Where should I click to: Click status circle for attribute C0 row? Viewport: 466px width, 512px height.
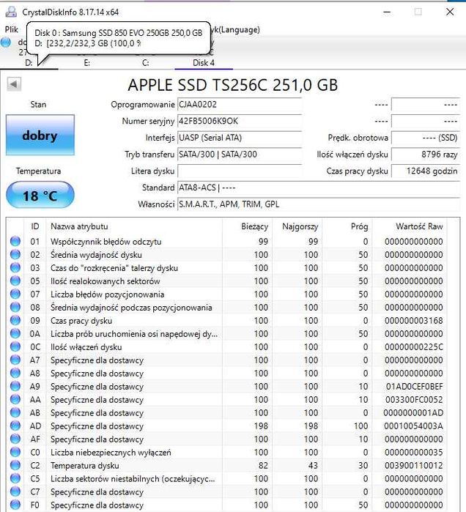coord(15,452)
